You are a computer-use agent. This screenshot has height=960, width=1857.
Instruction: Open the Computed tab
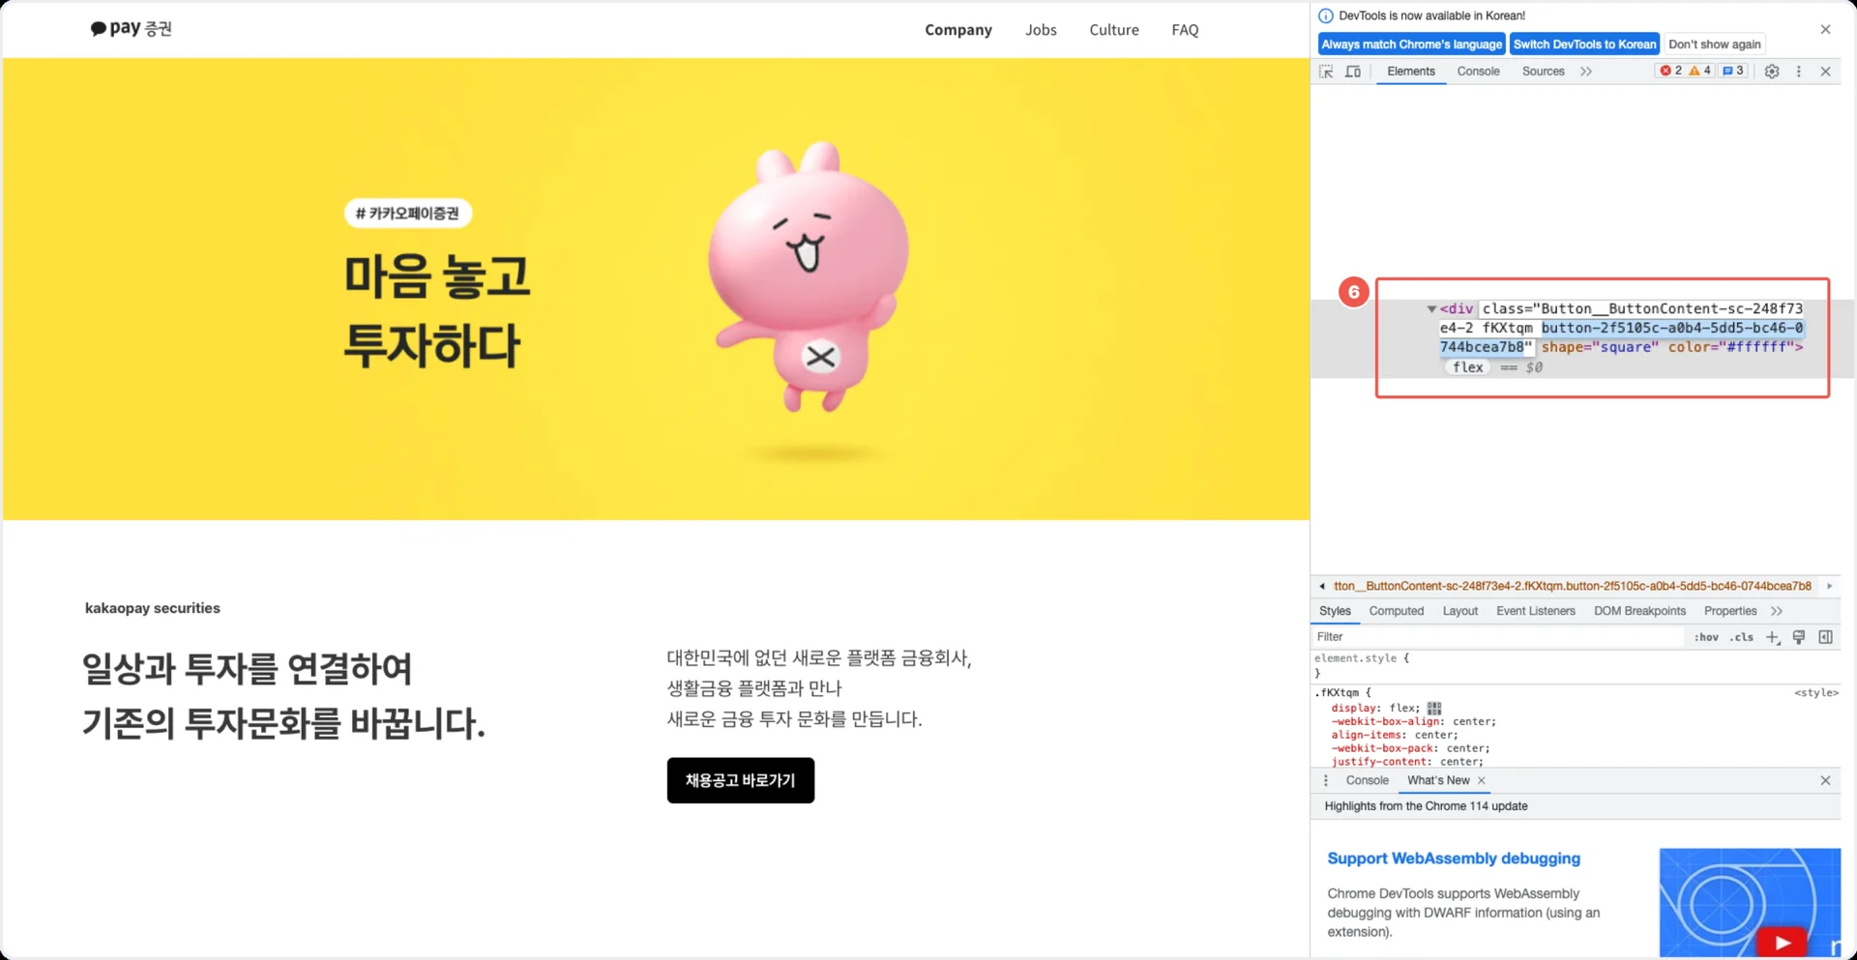(1397, 611)
